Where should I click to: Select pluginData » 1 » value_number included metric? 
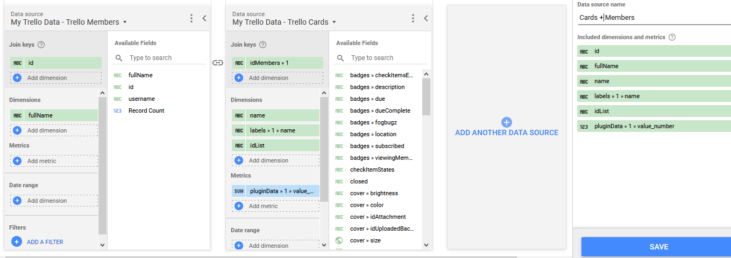tap(654, 126)
